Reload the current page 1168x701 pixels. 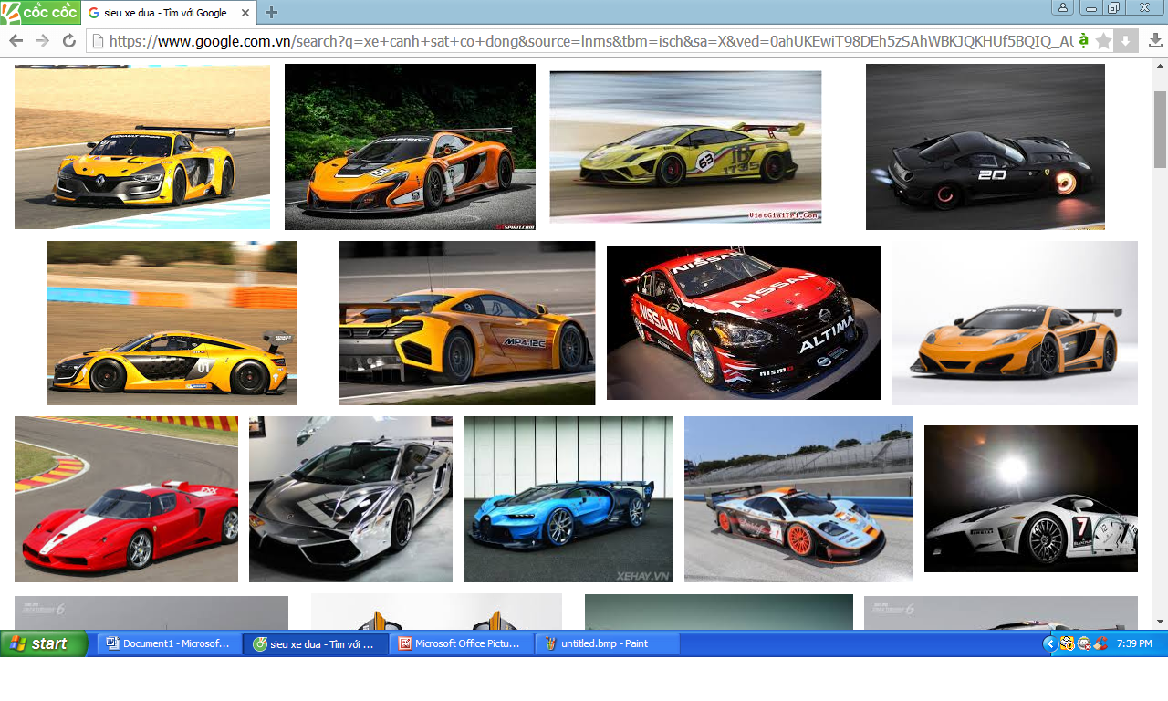(68, 41)
